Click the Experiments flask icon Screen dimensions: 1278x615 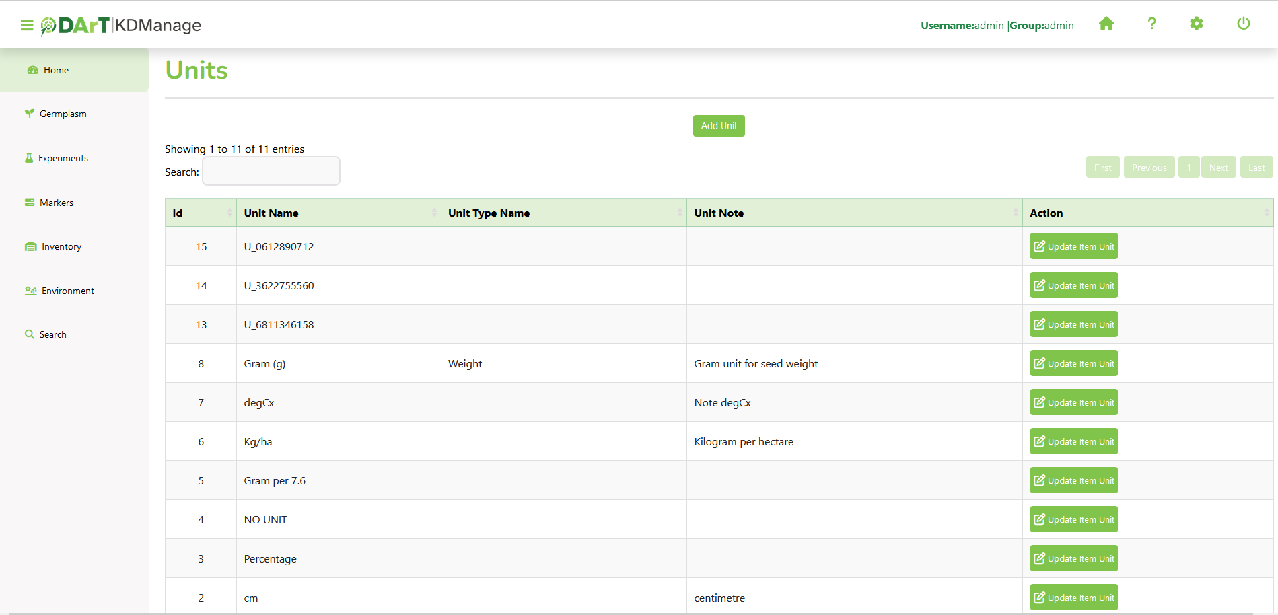[x=29, y=158]
